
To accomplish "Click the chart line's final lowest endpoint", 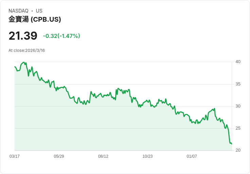I will coord(232,144).
